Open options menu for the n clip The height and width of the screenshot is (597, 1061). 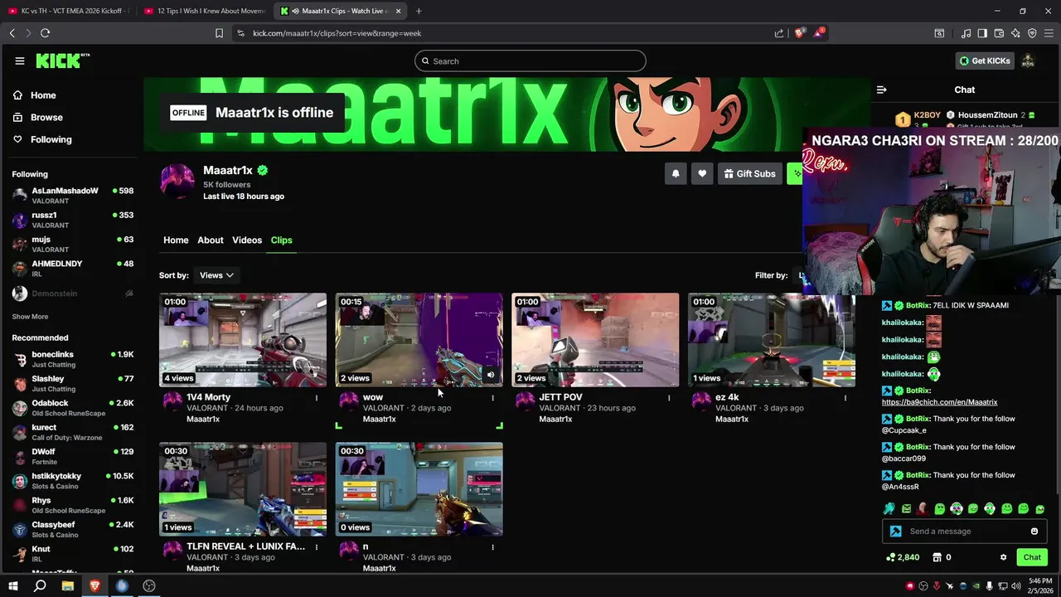[x=492, y=547]
